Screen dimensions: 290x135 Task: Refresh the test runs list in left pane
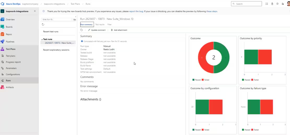(43, 25)
